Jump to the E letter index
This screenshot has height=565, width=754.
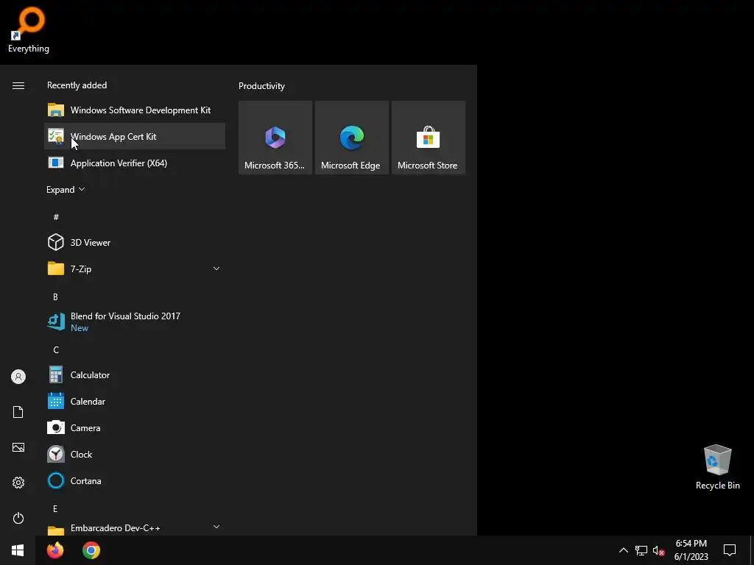(55, 508)
